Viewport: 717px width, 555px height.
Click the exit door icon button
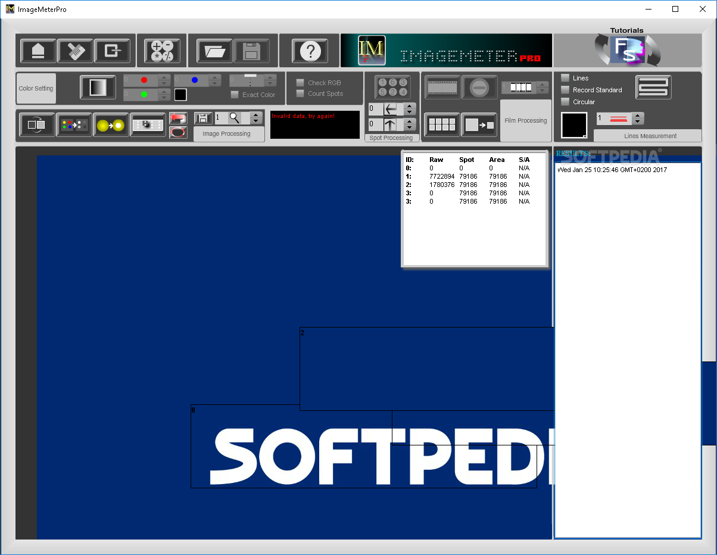tap(112, 51)
